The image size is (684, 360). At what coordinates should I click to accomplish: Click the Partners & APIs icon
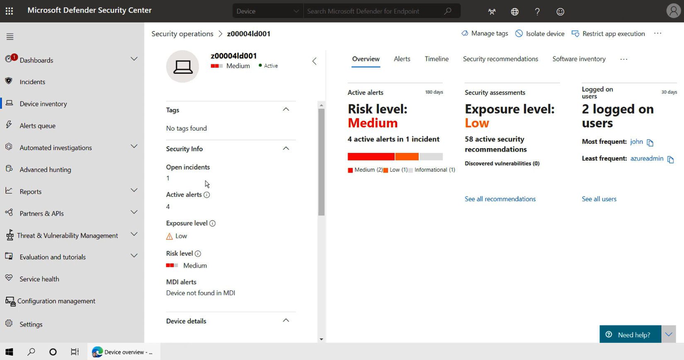coord(9,212)
